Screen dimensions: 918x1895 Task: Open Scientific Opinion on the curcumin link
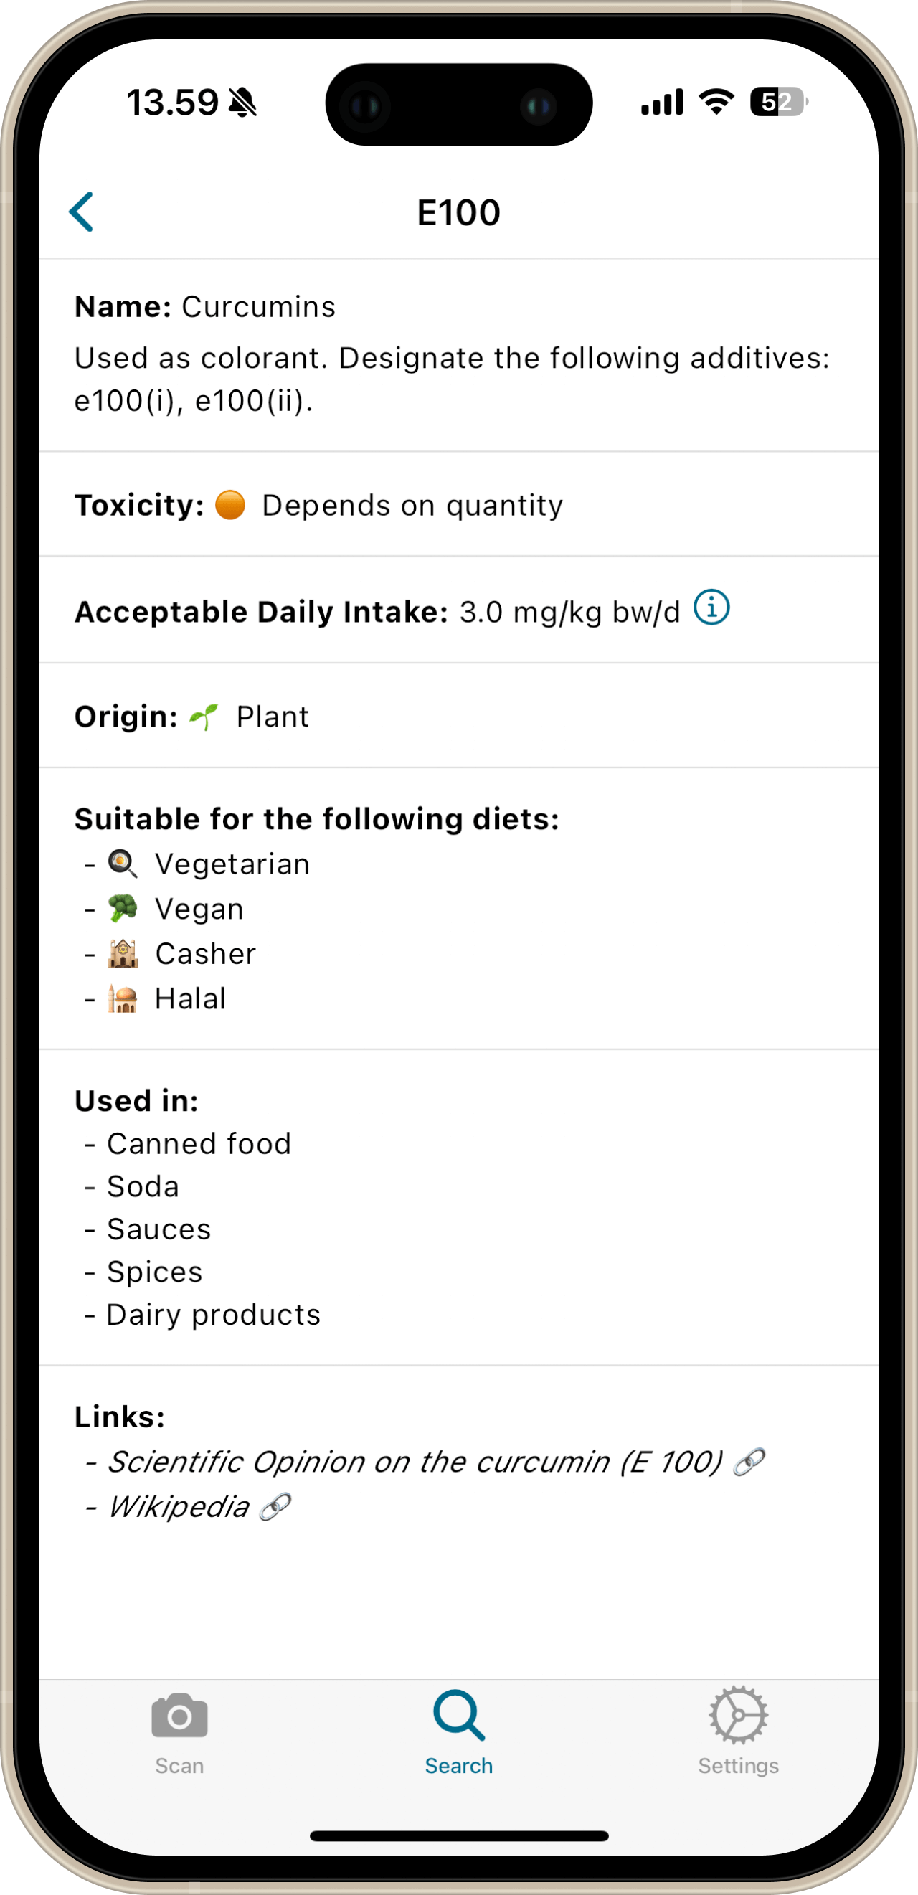[415, 1462]
